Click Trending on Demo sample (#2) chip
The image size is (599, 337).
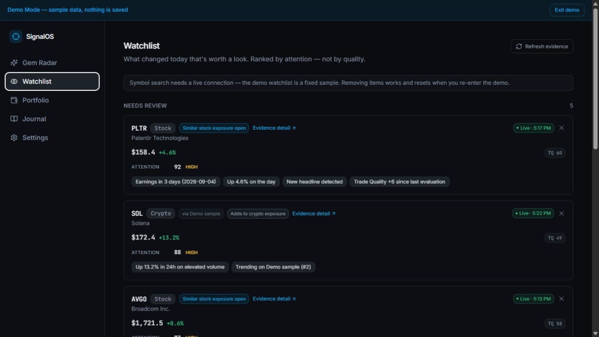273,267
